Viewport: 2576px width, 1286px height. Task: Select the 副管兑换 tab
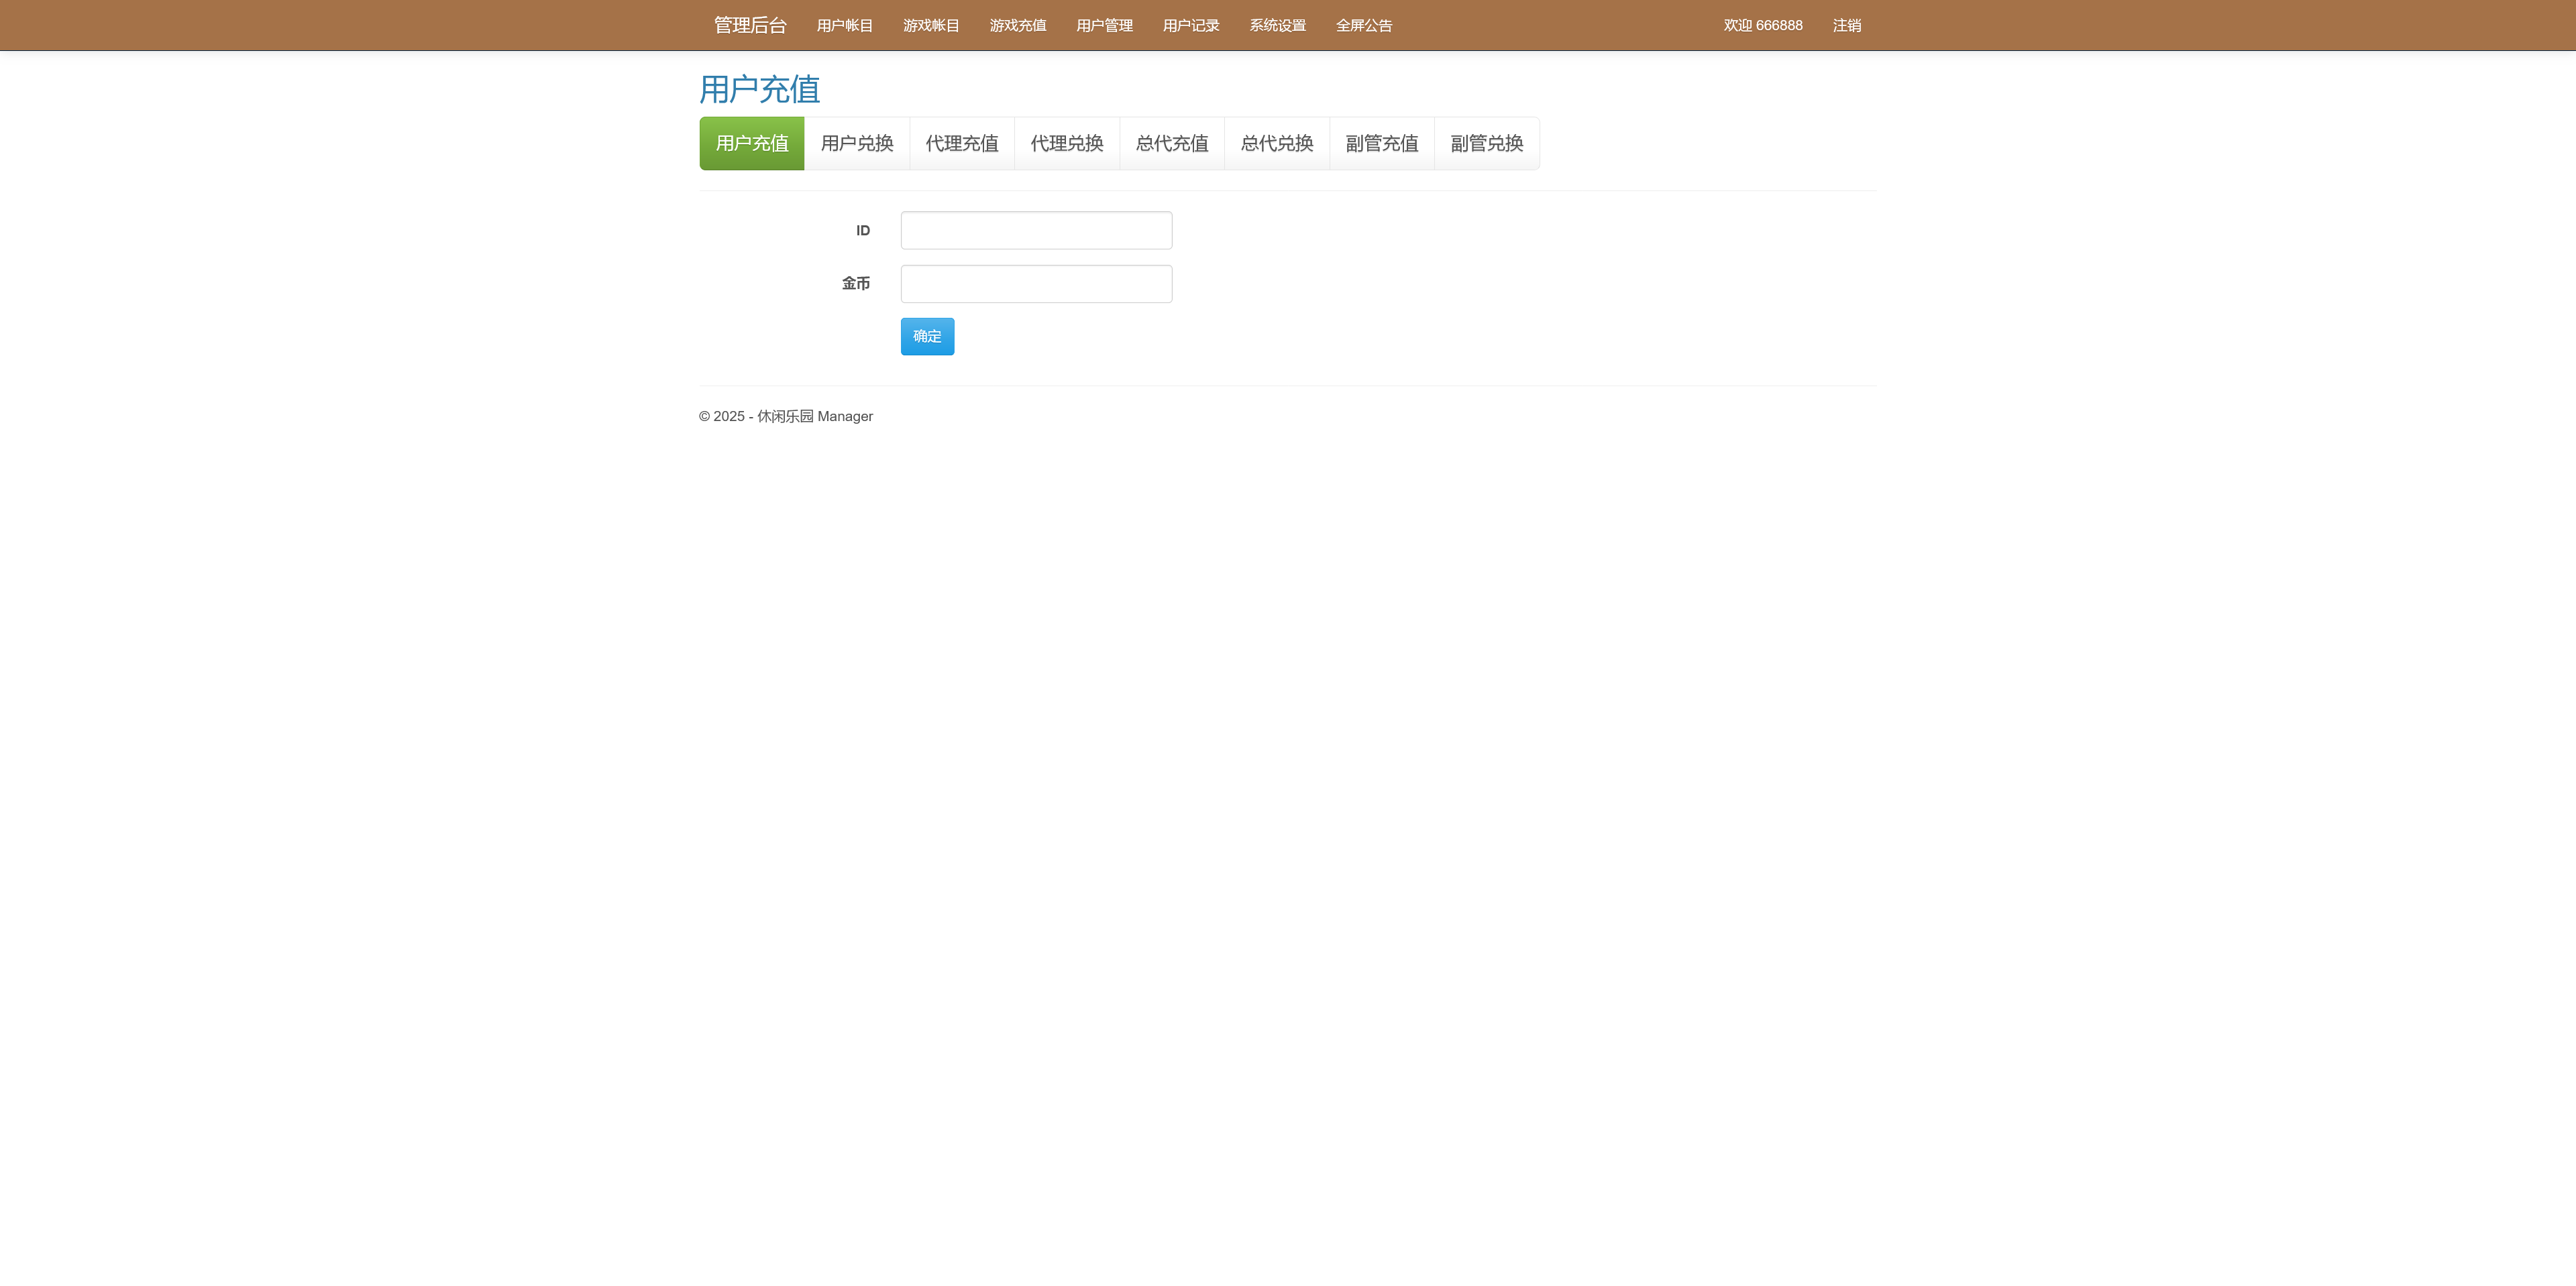tap(1486, 143)
